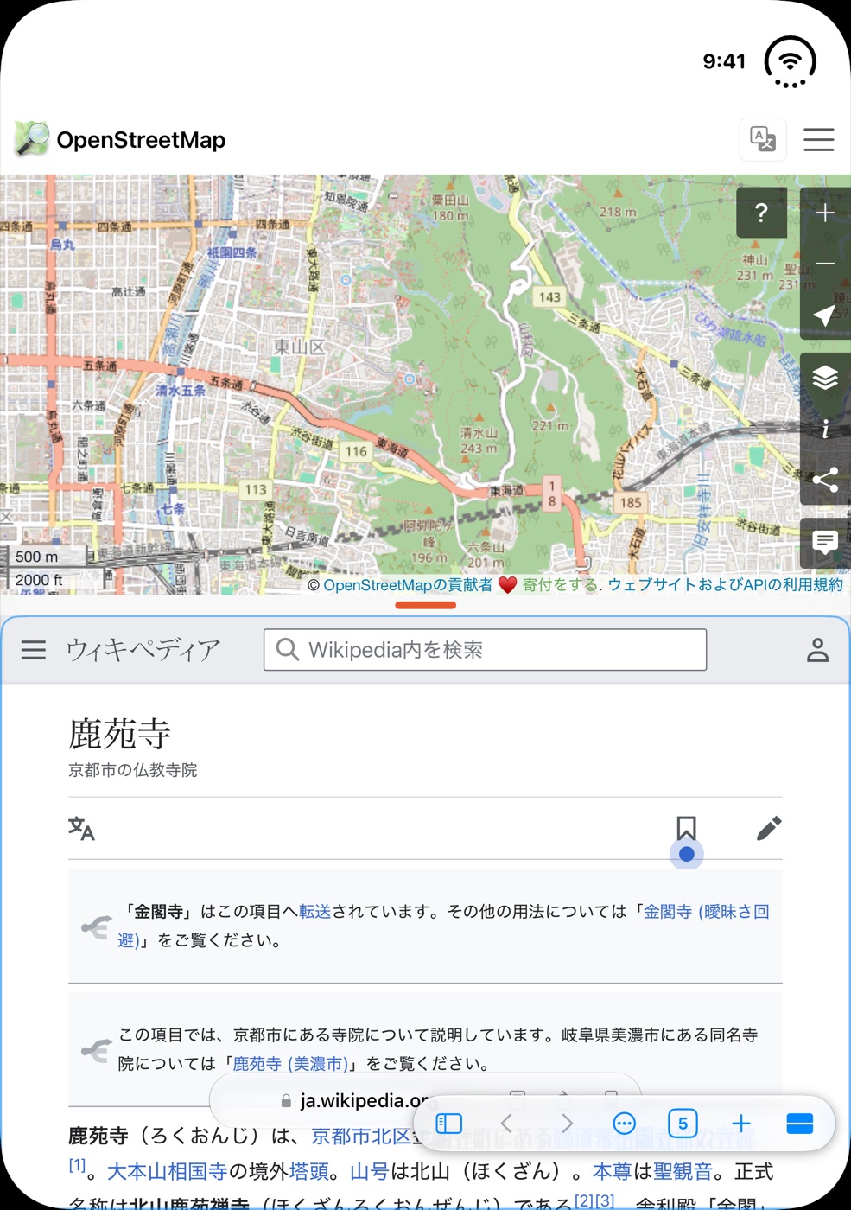851x1210 pixels.
Task: Add a note to the map
Action: pyautogui.click(x=825, y=543)
